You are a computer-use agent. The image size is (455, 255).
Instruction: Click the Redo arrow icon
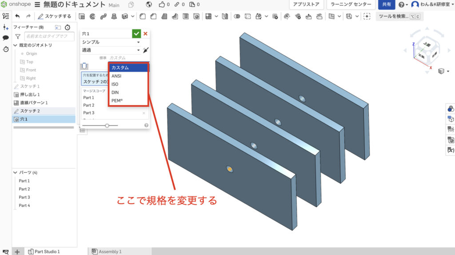28,16
